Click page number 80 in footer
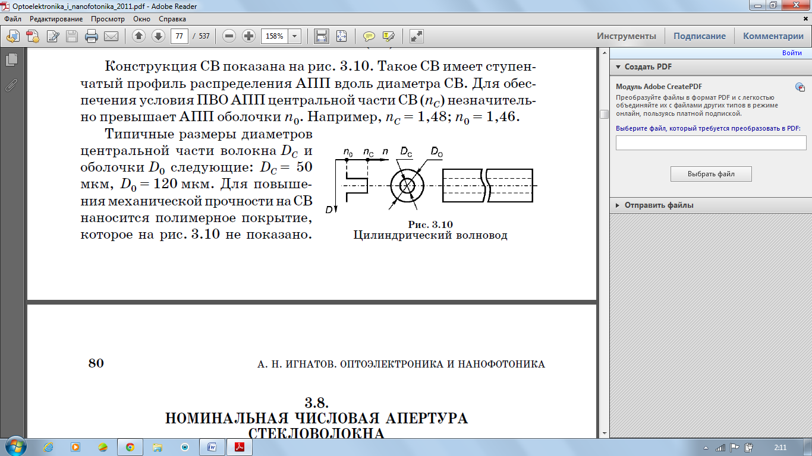Image resolution: width=812 pixels, height=456 pixels. pos(96,363)
